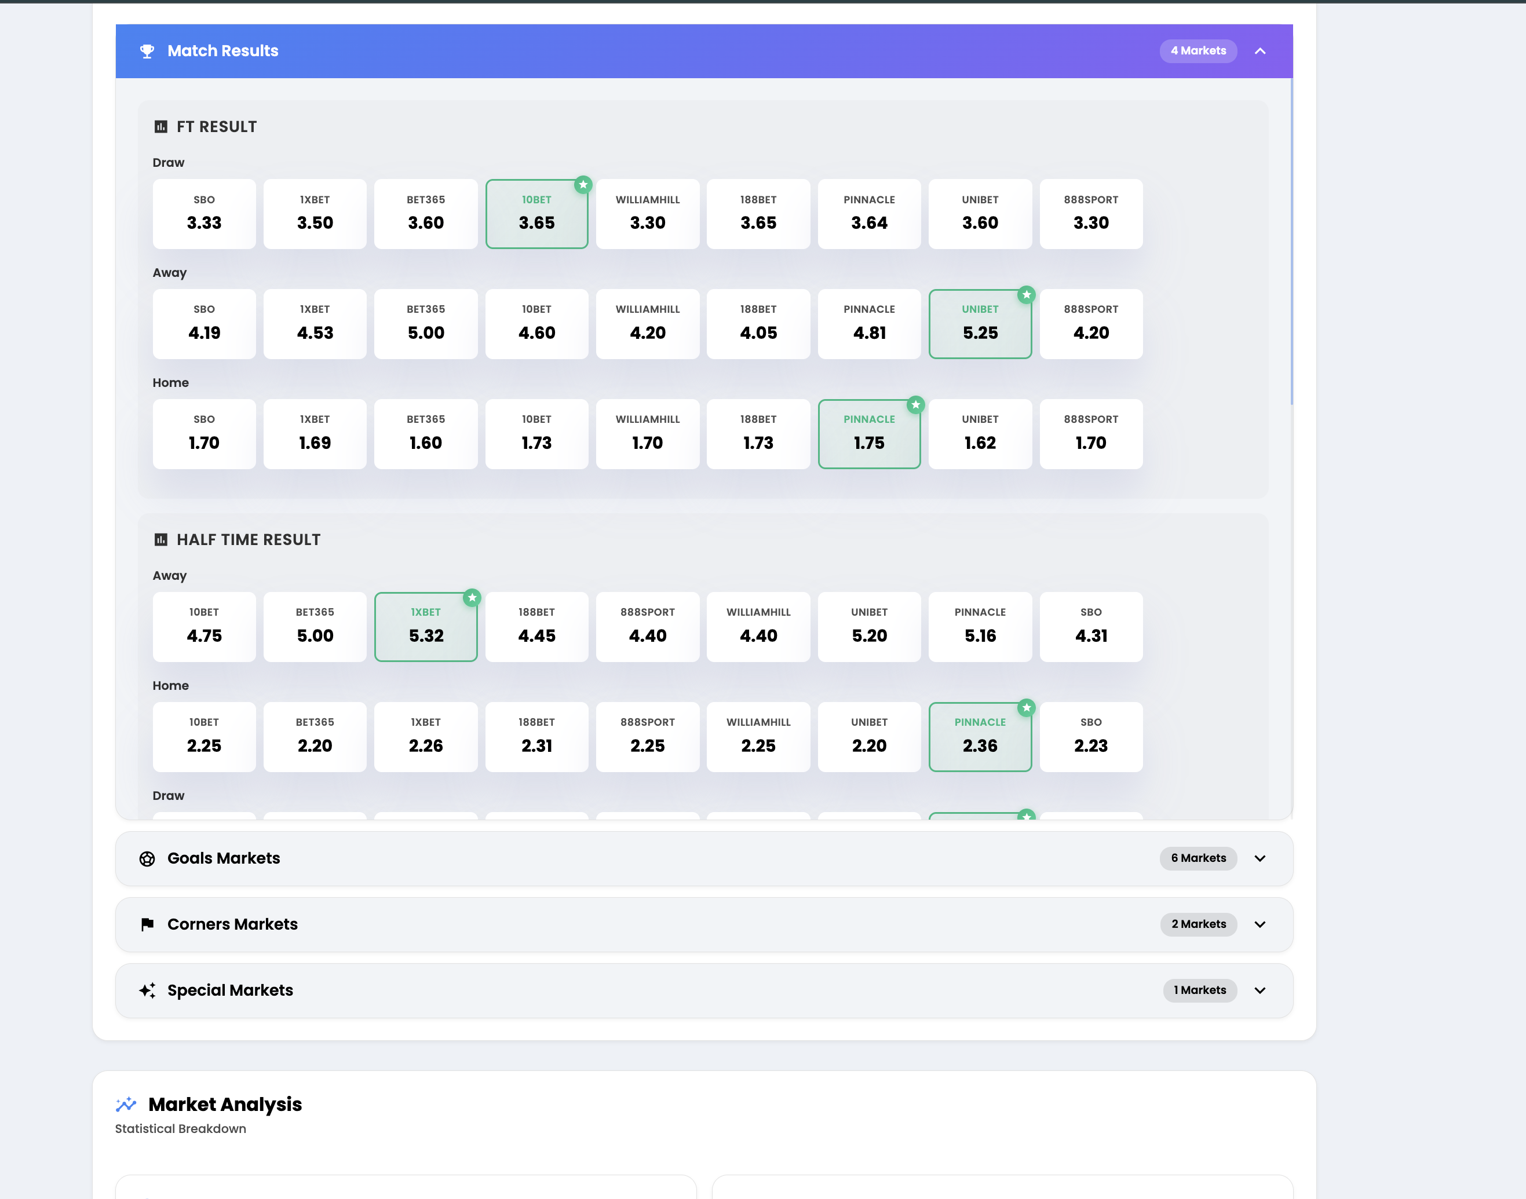
Task: Expand the Corners Markets section
Action: click(x=1260, y=924)
